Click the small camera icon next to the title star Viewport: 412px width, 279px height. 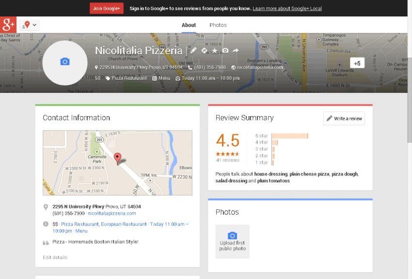(x=225, y=50)
